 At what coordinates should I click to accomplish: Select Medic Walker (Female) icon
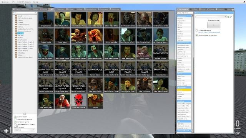coord(111,52)
